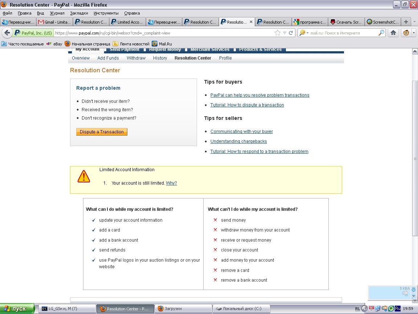Open the new tab plus button
The image size is (418, 314).
[x=406, y=22]
